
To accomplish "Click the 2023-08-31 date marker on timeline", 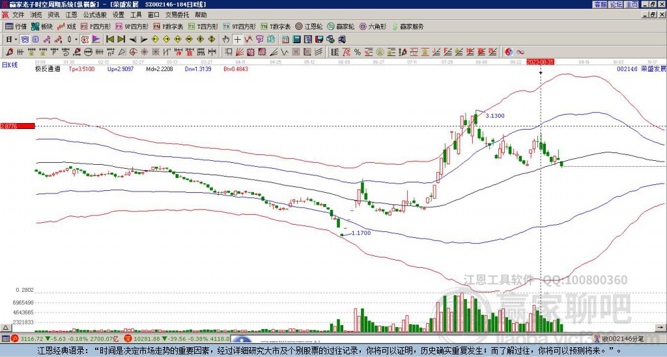I will pyautogui.click(x=540, y=62).
